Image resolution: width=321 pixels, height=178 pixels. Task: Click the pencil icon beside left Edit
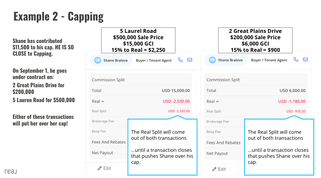click(x=99, y=169)
